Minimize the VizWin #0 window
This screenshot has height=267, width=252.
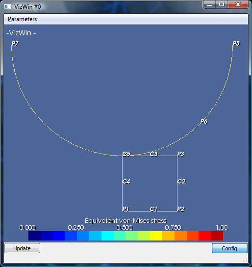[209, 5]
